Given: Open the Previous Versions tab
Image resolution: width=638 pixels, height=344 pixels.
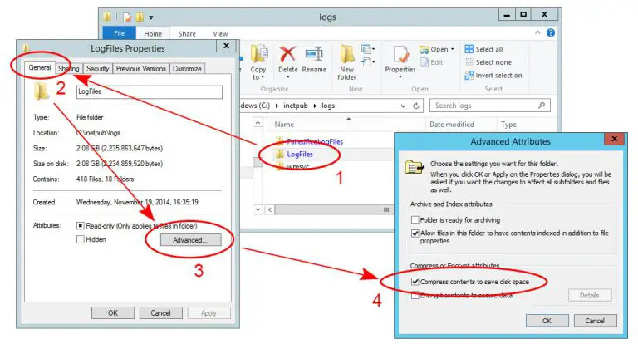Looking at the screenshot, I should [140, 69].
